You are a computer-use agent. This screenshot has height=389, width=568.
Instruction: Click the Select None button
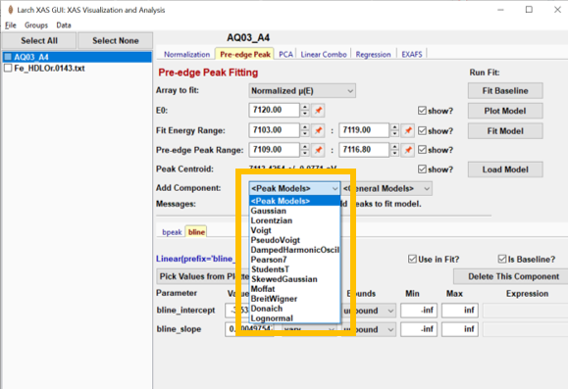coord(115,40)
